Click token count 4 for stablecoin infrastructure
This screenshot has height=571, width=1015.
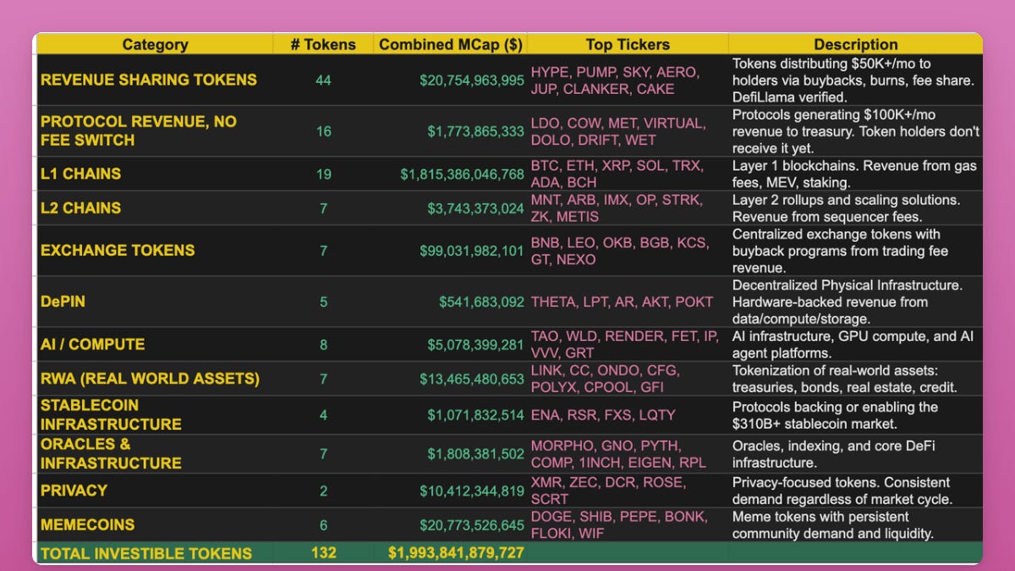click(323, 415)
